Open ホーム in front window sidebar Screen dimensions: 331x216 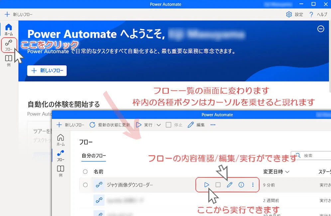[60, 140]
